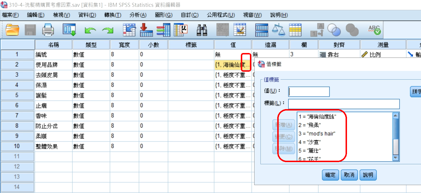Select the 3 = "mod's hair" list entry
Screen dimensions: 421x193
[x=317, y=133]
